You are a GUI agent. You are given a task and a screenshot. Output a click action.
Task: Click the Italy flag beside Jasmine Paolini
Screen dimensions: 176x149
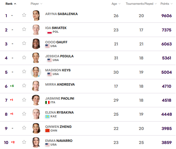tap(48, 103)
